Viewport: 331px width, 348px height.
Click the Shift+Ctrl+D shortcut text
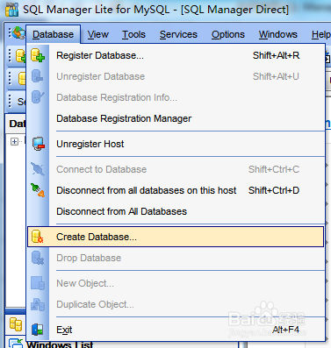click(x=274, y=190)
